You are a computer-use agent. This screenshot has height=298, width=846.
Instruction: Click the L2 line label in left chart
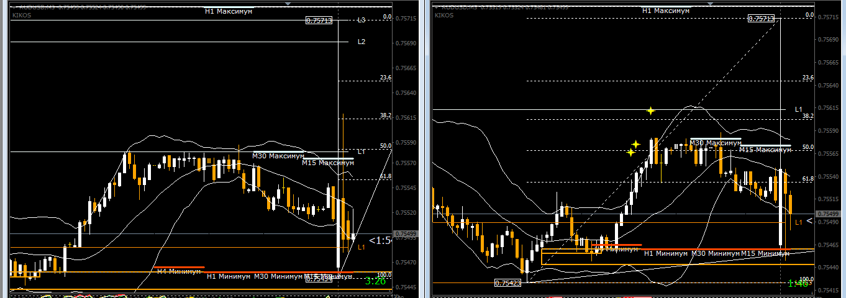pos(361,42)
